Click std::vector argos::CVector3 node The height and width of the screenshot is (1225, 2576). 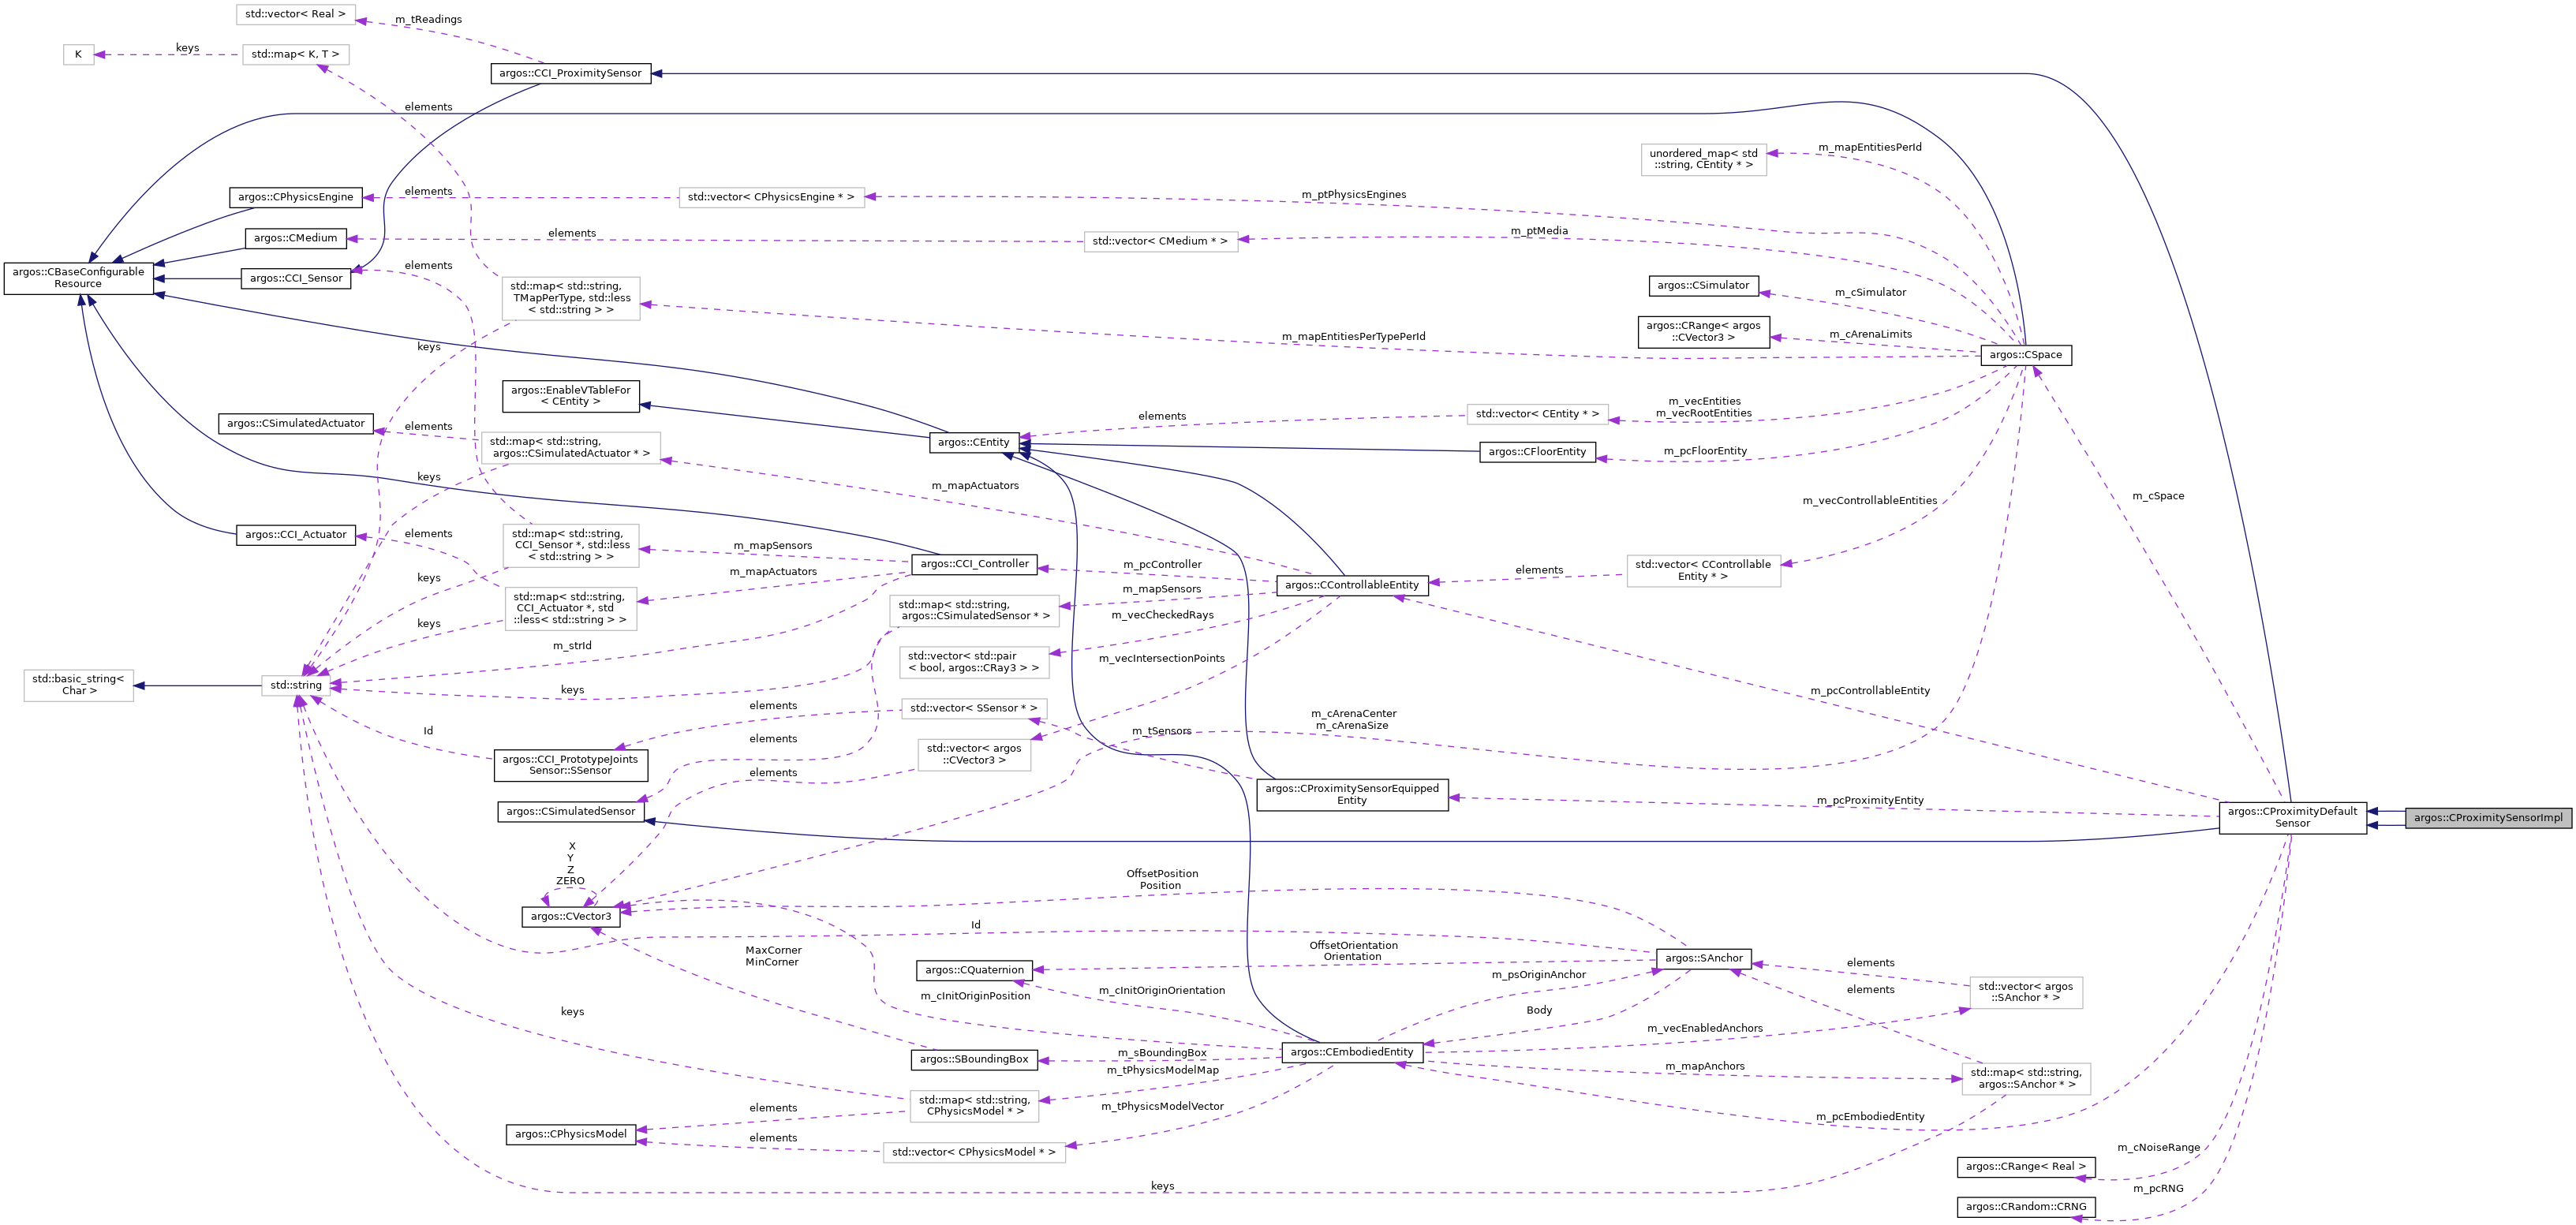[974, 755]
